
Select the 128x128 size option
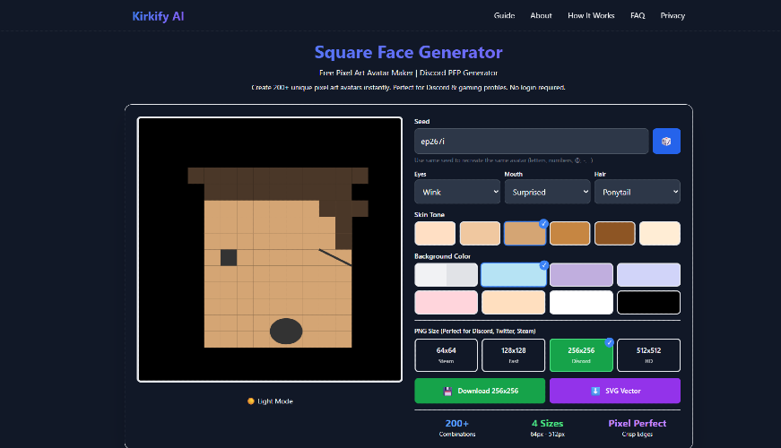click(513, 355)
